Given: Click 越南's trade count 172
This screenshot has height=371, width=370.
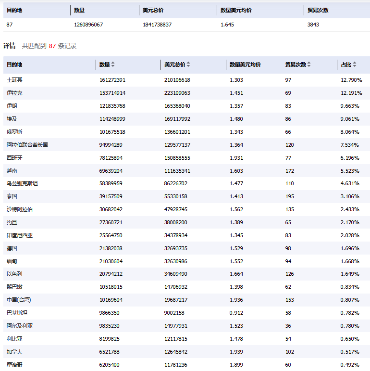Looking at the screenshot, I should [289, 171].
